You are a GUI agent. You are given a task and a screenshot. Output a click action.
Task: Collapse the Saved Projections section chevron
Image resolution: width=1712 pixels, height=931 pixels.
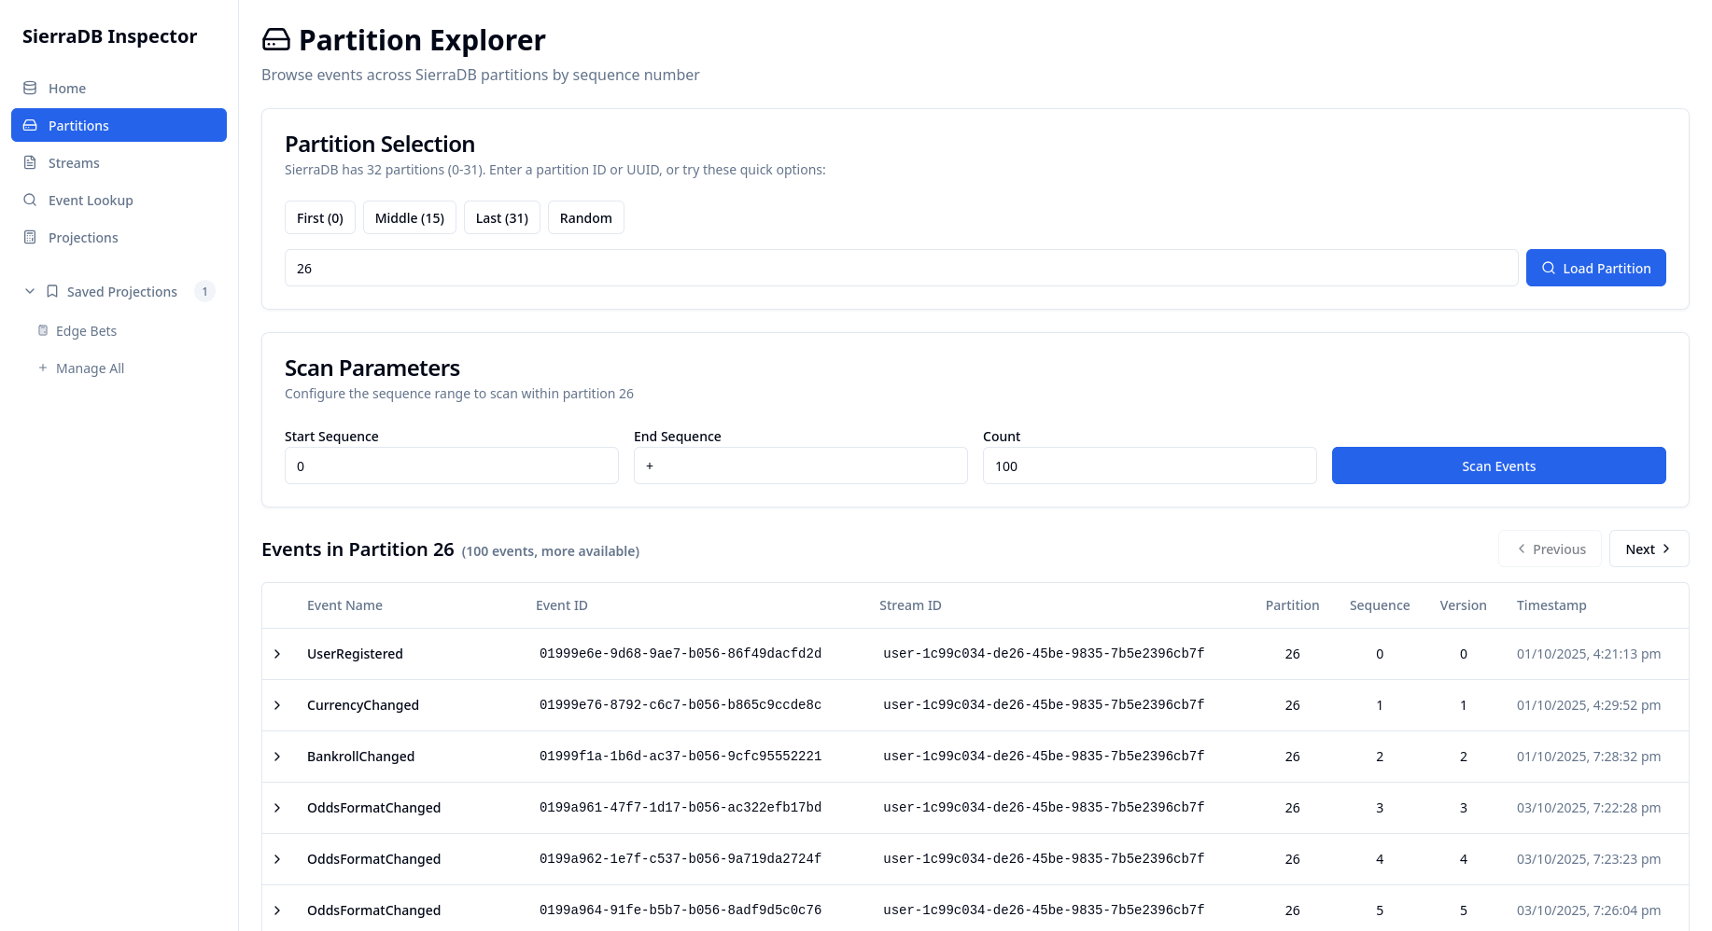click(x=30, y=291)
